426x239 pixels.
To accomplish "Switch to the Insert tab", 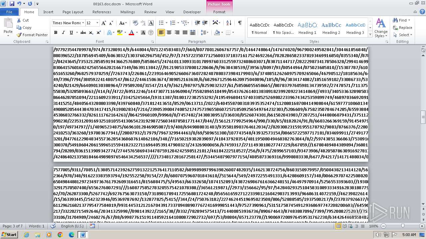I will coord(48,12).
